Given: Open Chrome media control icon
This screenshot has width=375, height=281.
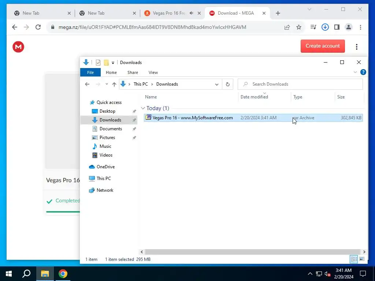Looking at the screenshot, I should click(x=313, y=27).
